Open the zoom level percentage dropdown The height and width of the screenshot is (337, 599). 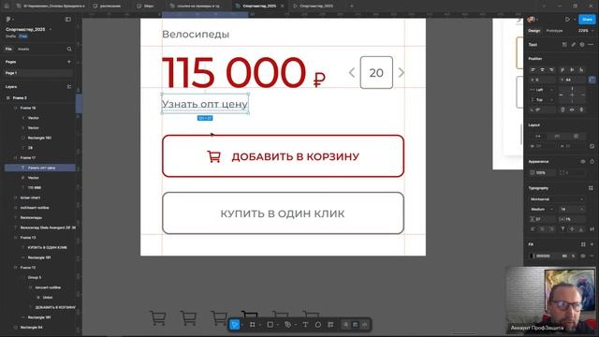pos(586,31)
